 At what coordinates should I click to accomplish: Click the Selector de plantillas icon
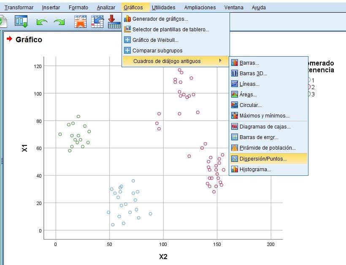click(127, 29)
